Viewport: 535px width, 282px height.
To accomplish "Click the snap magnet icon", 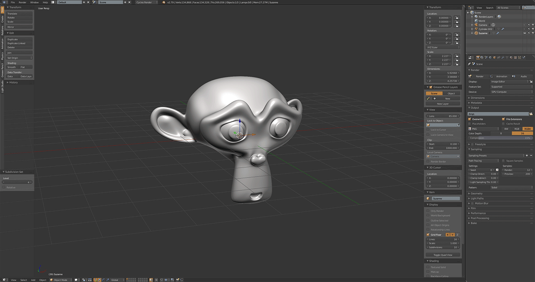I will (x=161, y=280).
